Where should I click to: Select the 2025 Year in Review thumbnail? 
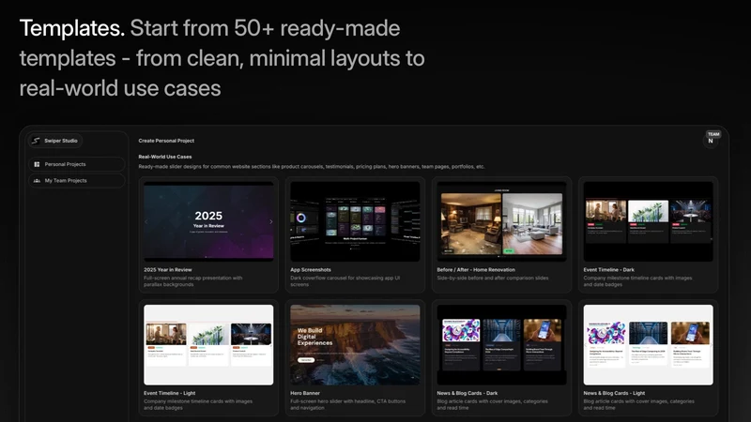(x=208, y=221)
